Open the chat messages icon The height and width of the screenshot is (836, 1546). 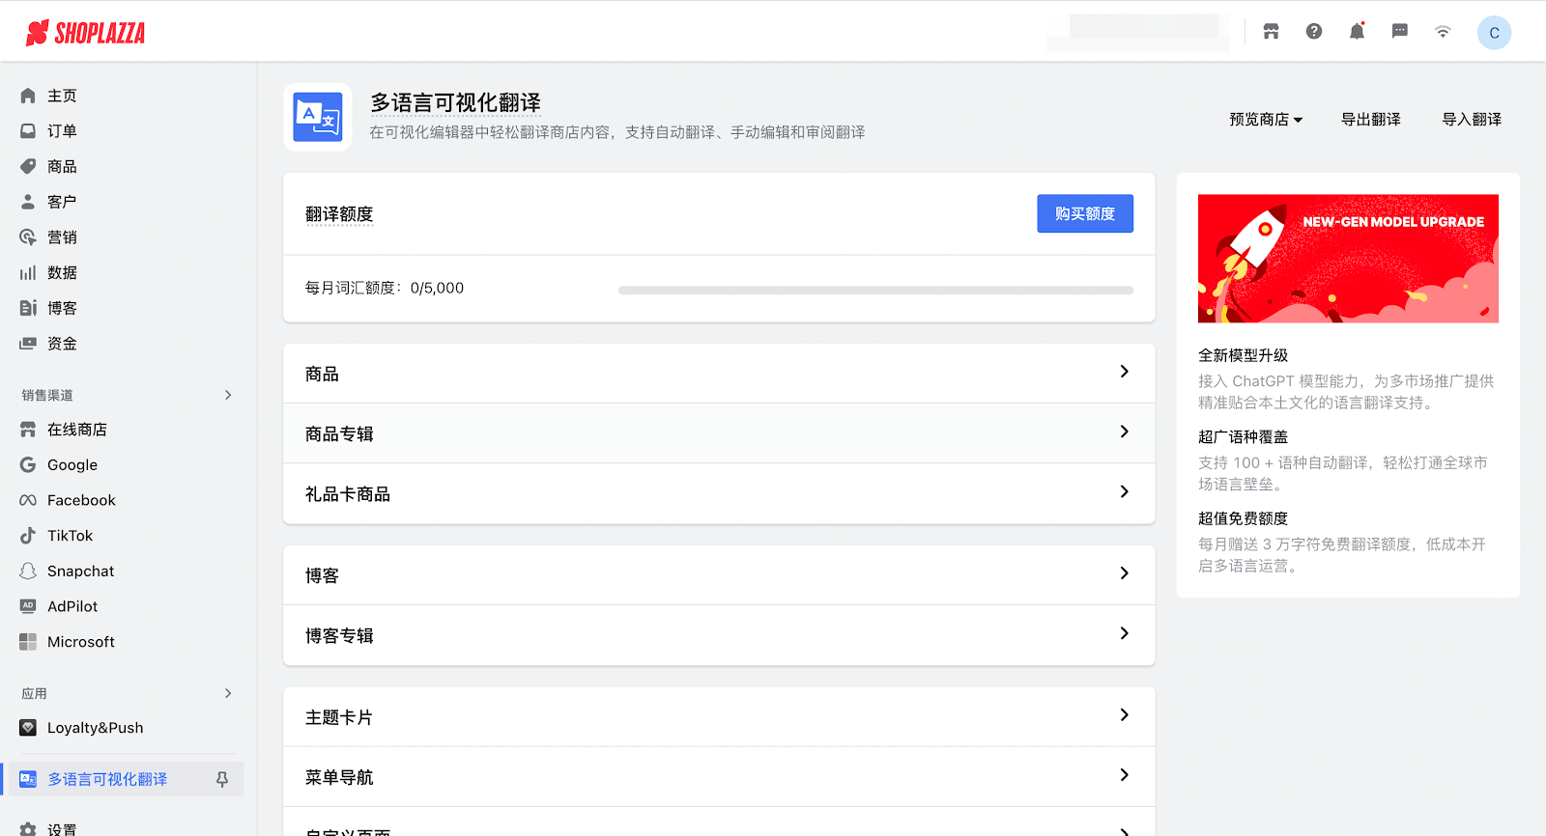(x=1399, y=32)
